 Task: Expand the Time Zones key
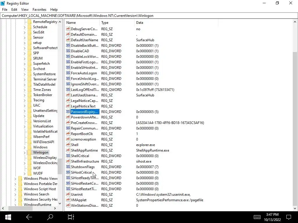click(25, 90)
